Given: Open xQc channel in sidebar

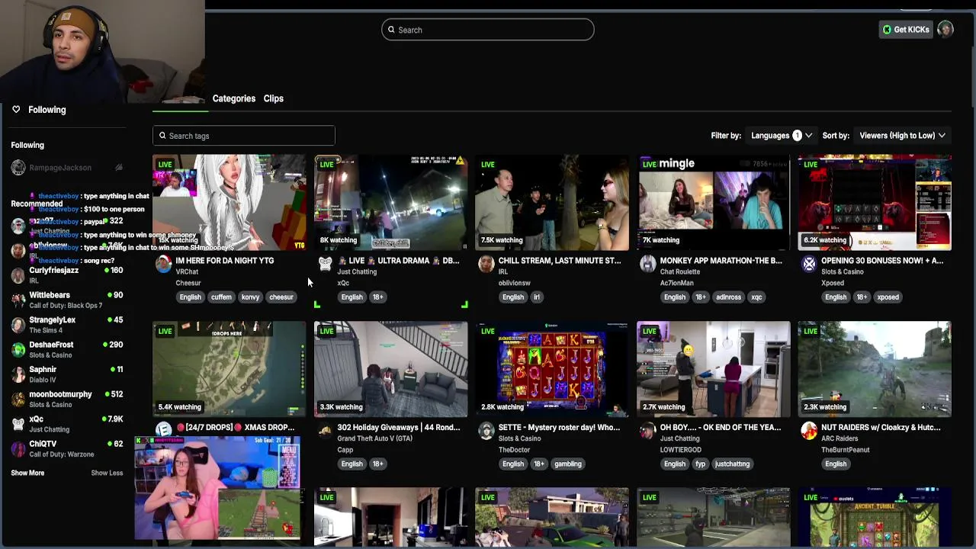Looking at the screenshot, I should click(67, 424).
